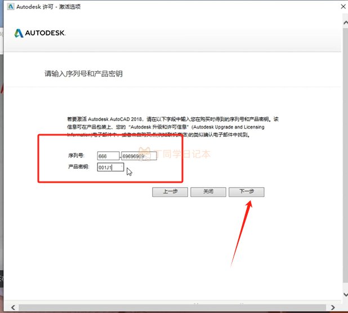Image resolution: width=348 pixels, height=313 pixels.
Task: Click the 关闭 (Close) button
Action: (x=208, y=192)
